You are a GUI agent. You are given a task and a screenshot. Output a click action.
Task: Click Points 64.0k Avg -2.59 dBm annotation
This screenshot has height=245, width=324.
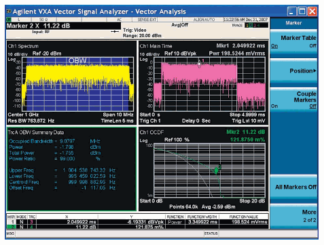(202, 206)
